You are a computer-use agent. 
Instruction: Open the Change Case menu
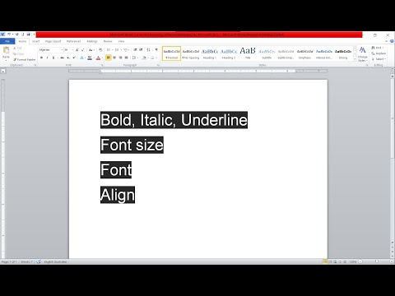point(91,50)
